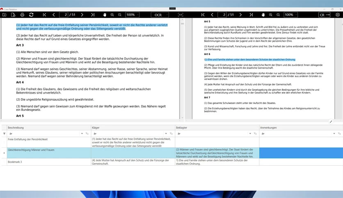Click the Beklagter cell with '(2) Männer und Frauen' text
Image resolution: width=343 pixels, height=198 pixels.
pyautogui.click(x=217, y=153)
